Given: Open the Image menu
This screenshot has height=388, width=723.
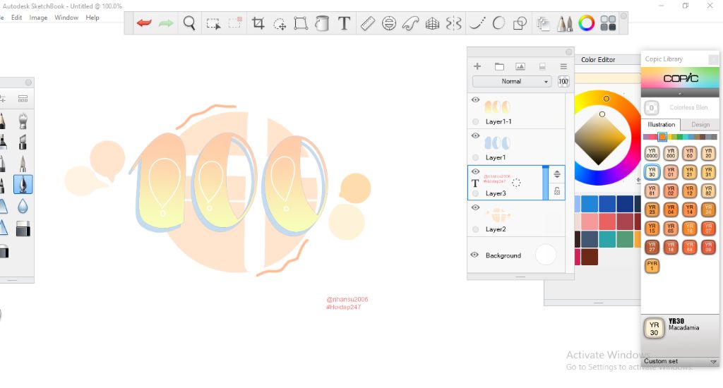Looking at the screenshot, I should point(38,18).
